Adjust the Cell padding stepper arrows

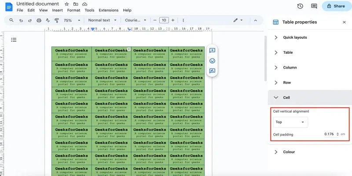click(337, 134)
